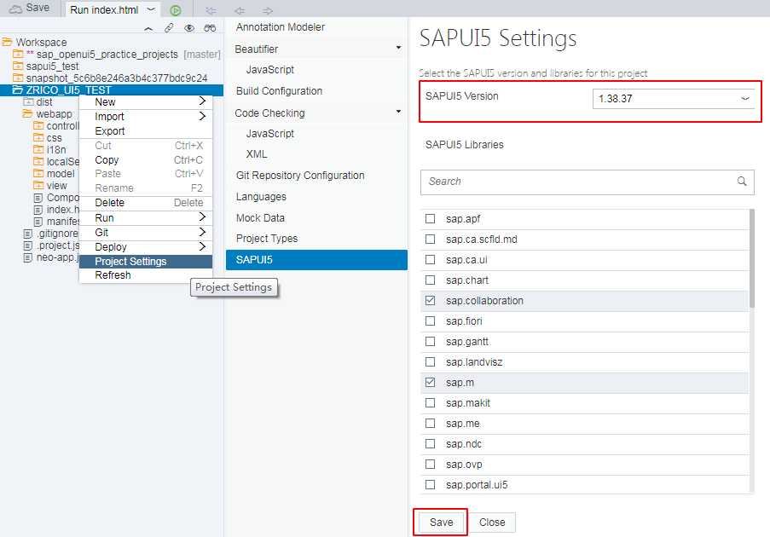Select Copy in the context menu

point(146,160)
